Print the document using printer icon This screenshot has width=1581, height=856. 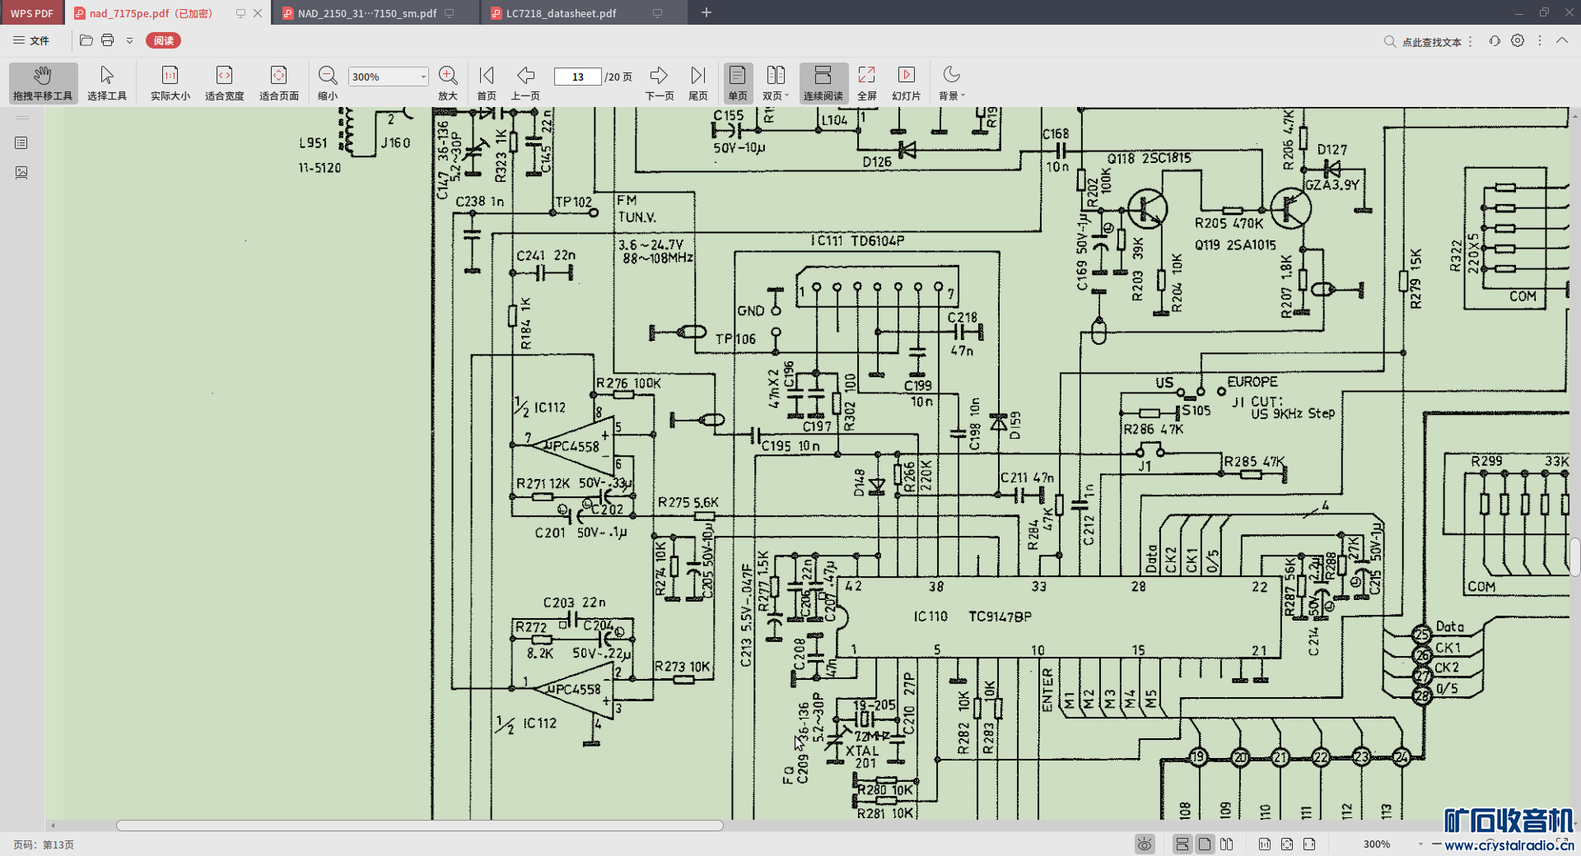click(107, 40)
